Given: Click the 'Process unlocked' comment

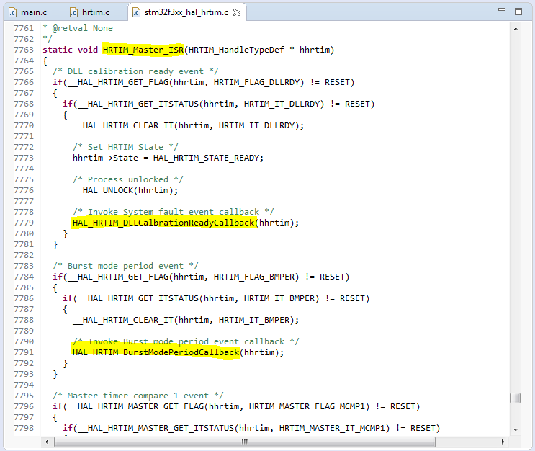Looking at the screenshot, I should click(x=128, y=179).
